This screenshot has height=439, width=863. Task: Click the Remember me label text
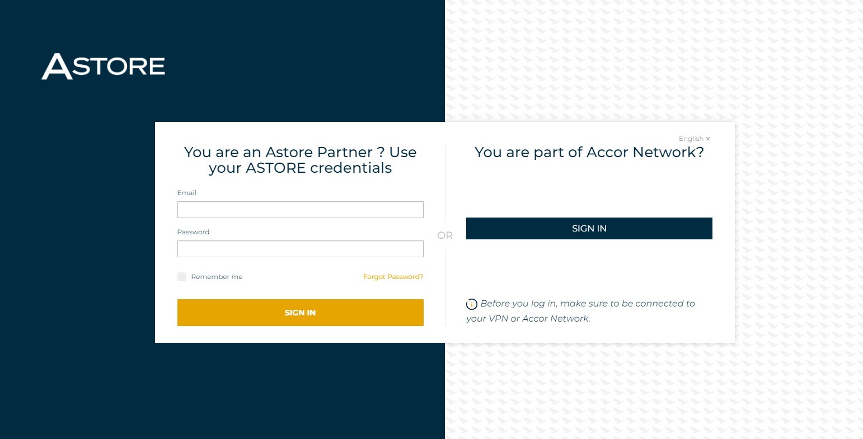coord(217,277)
